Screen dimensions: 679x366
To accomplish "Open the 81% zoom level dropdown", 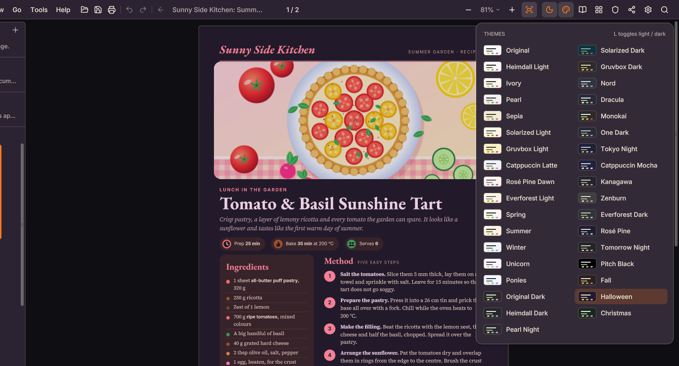I will click(x=490, y=10).
